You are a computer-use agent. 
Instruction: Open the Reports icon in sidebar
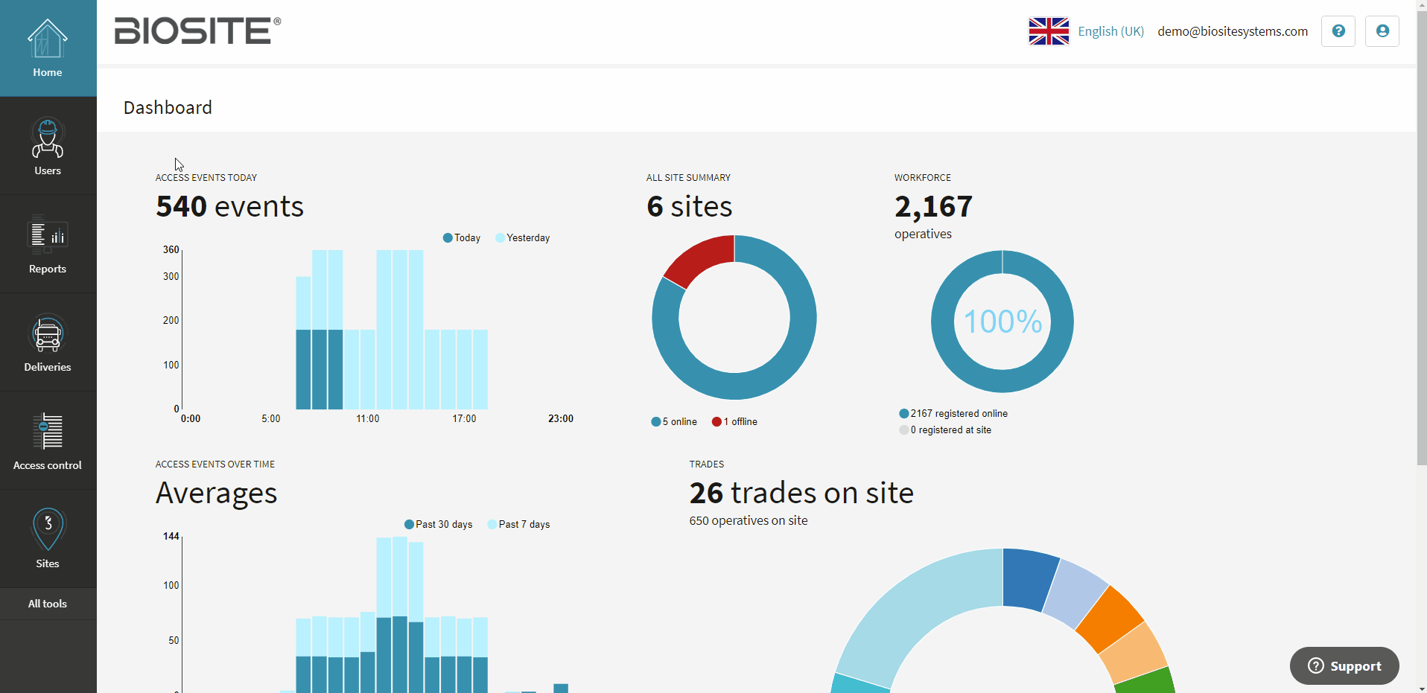48,235
